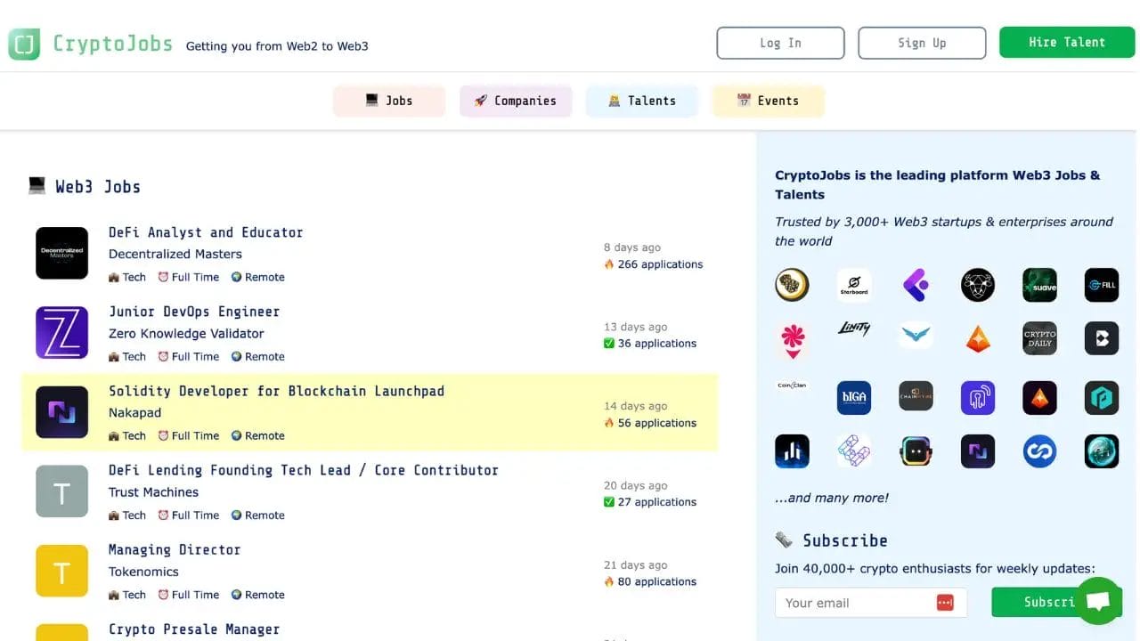Open the Decentralized Masters company logo
Screen dimensions: 1140x641
tap(61, 253)
